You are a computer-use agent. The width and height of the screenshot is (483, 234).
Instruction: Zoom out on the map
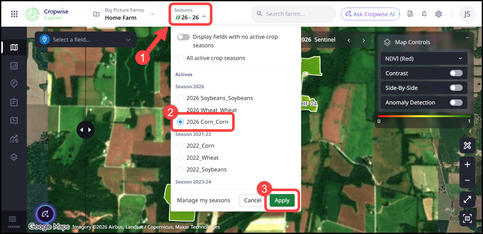click(467, 180)
